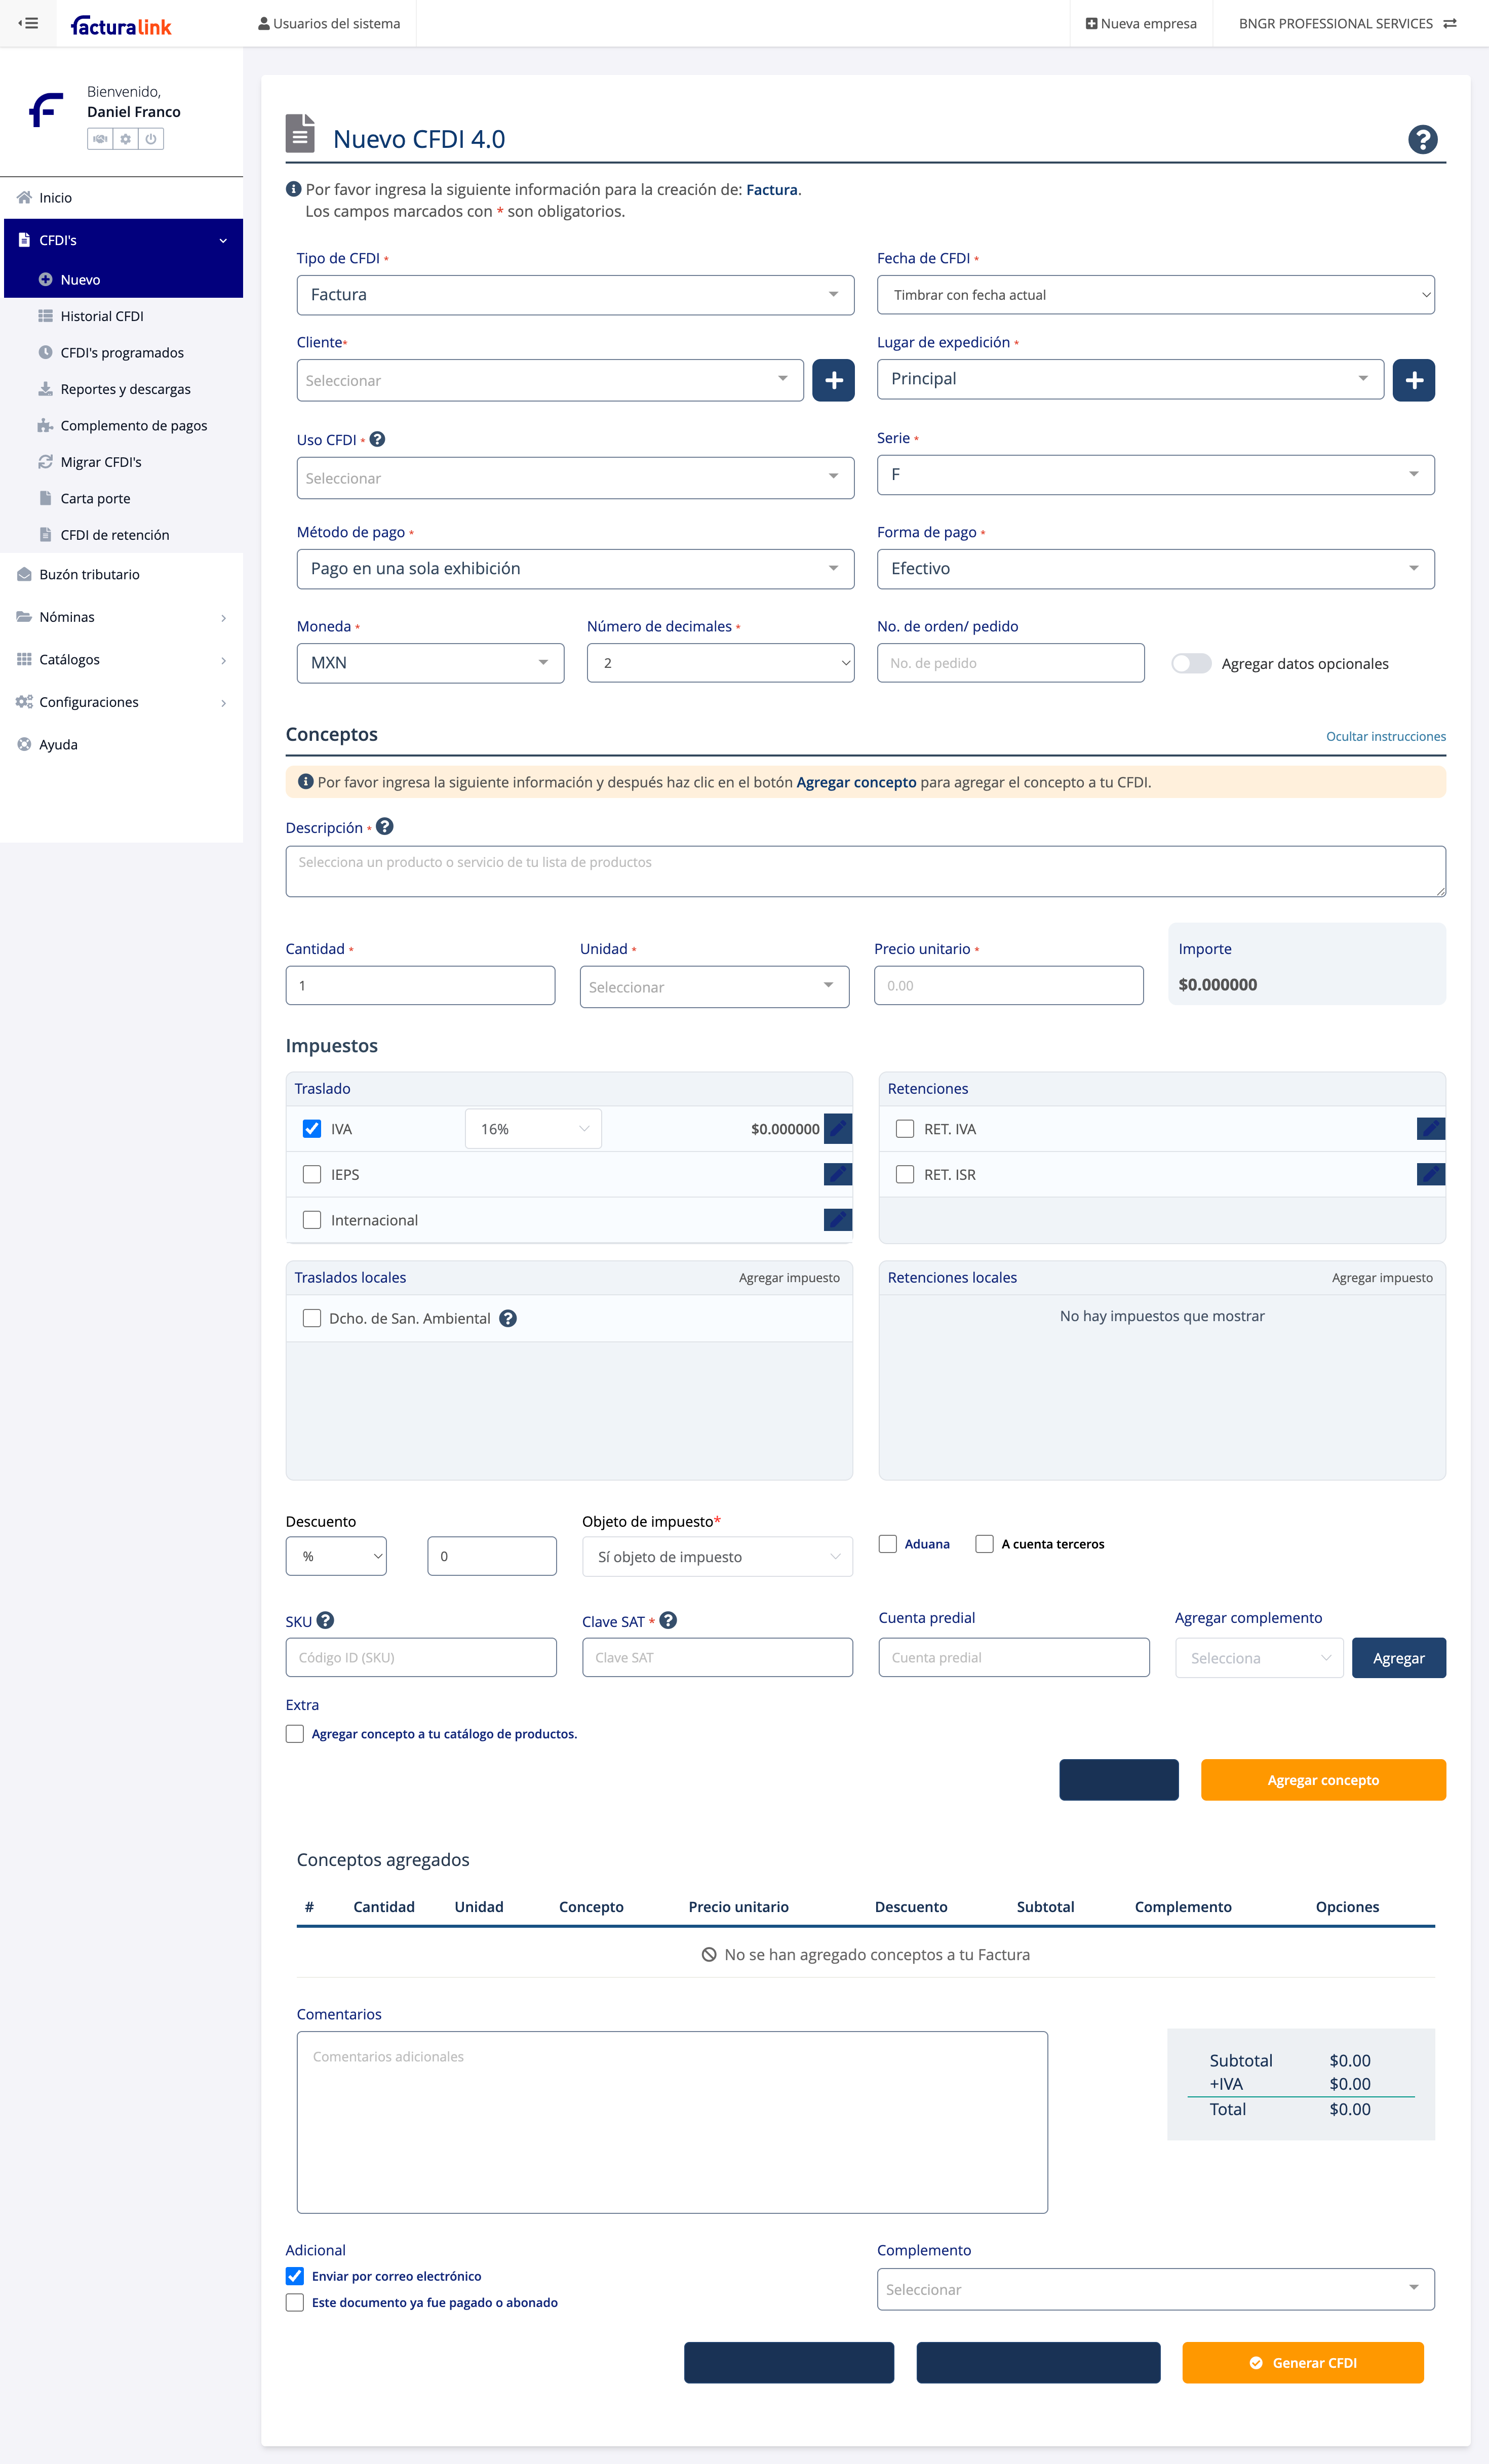Click the power logout icon in the sidebar
The width and height of the screenshot is (1489, 2464).
click(x=151, y=139)
